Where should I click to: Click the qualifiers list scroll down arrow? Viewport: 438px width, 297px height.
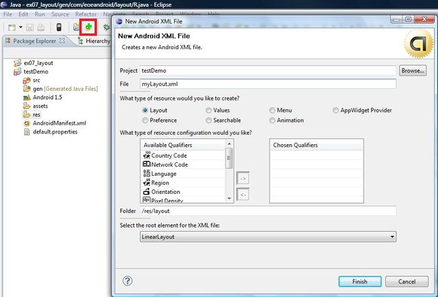click(x=229, y=199)
